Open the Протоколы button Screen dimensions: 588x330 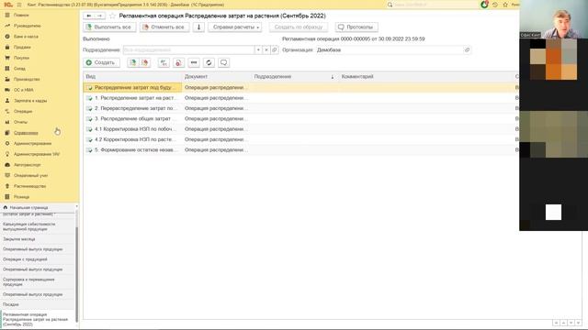point(356,27)
